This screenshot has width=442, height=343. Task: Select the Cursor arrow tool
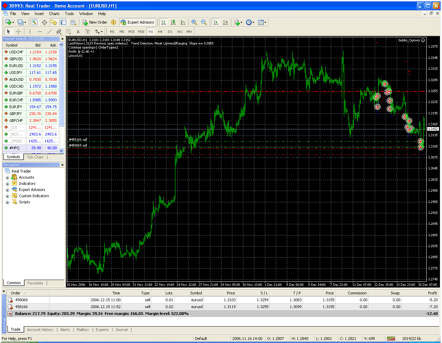point(9,31)
